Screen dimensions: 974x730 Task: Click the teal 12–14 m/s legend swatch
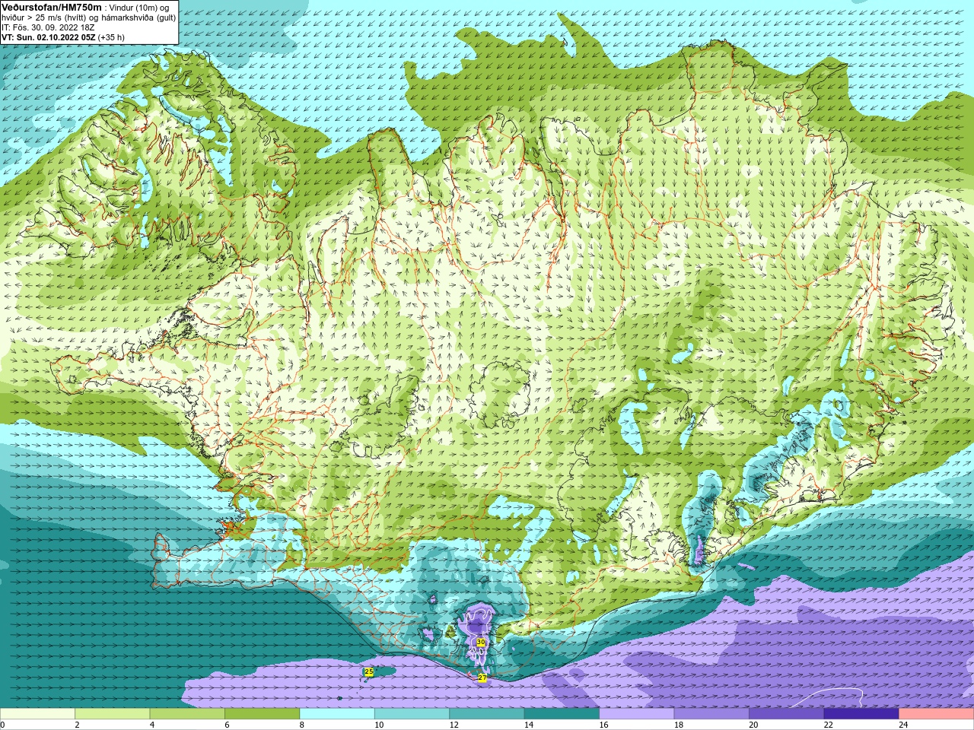pyautogui.click(x=487, y=713)
